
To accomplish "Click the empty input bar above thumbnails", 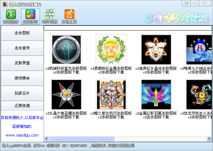I will 128,28.
